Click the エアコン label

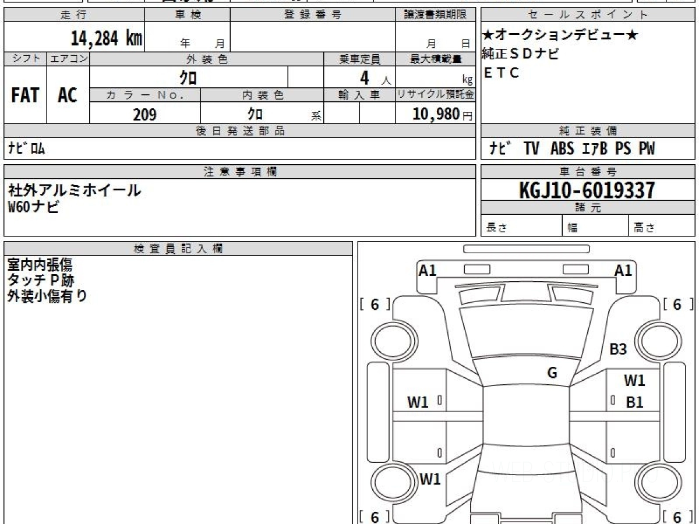[x=68, y=59]
